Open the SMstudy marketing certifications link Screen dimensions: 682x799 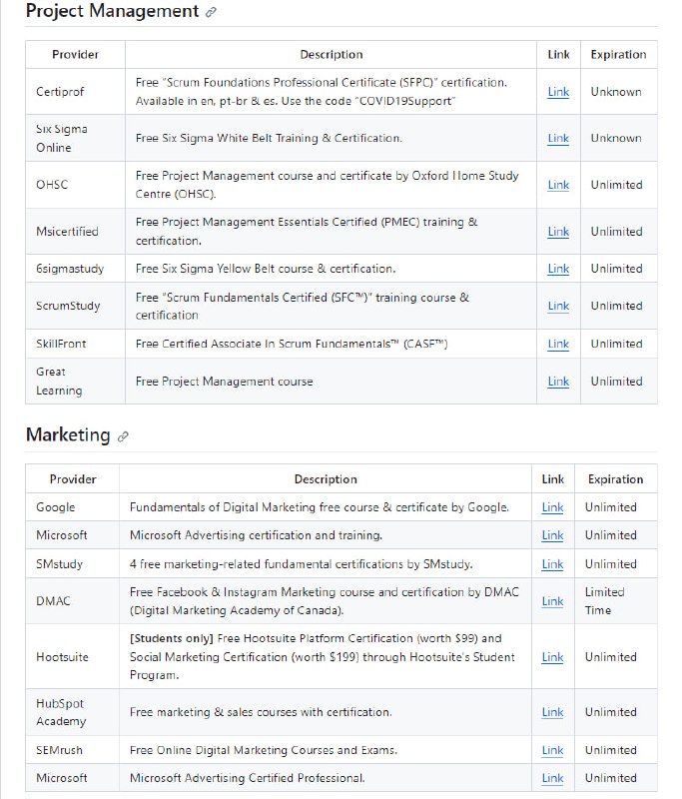tap(551, 563)
